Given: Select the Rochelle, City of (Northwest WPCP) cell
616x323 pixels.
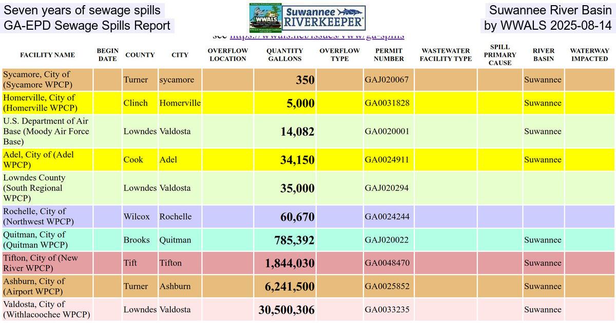Looking at the screenshot, I should coord(48,216).
